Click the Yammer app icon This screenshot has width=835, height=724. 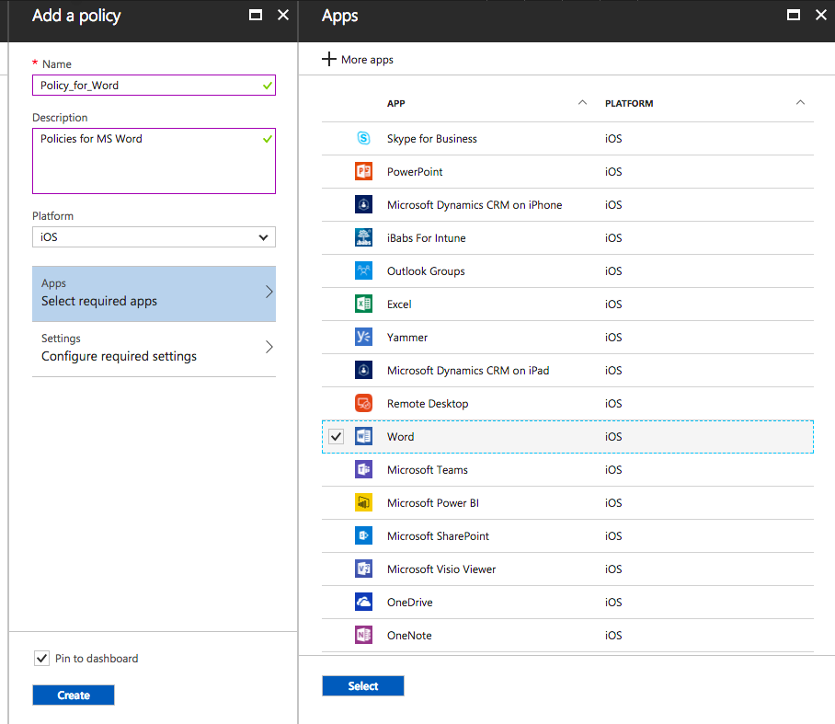coord(363,338)
